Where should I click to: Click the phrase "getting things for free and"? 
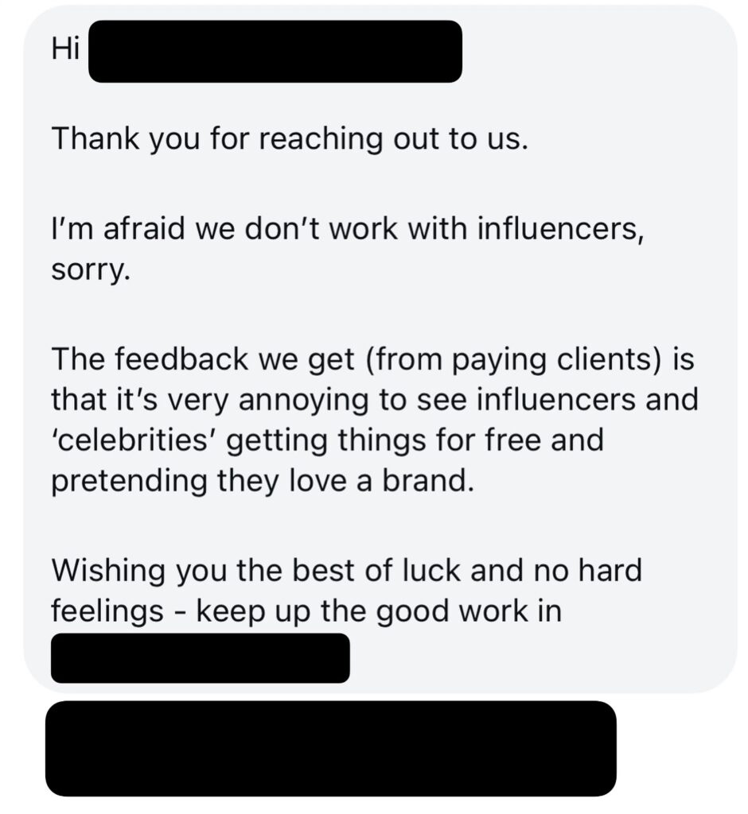[x=416, y=439]
